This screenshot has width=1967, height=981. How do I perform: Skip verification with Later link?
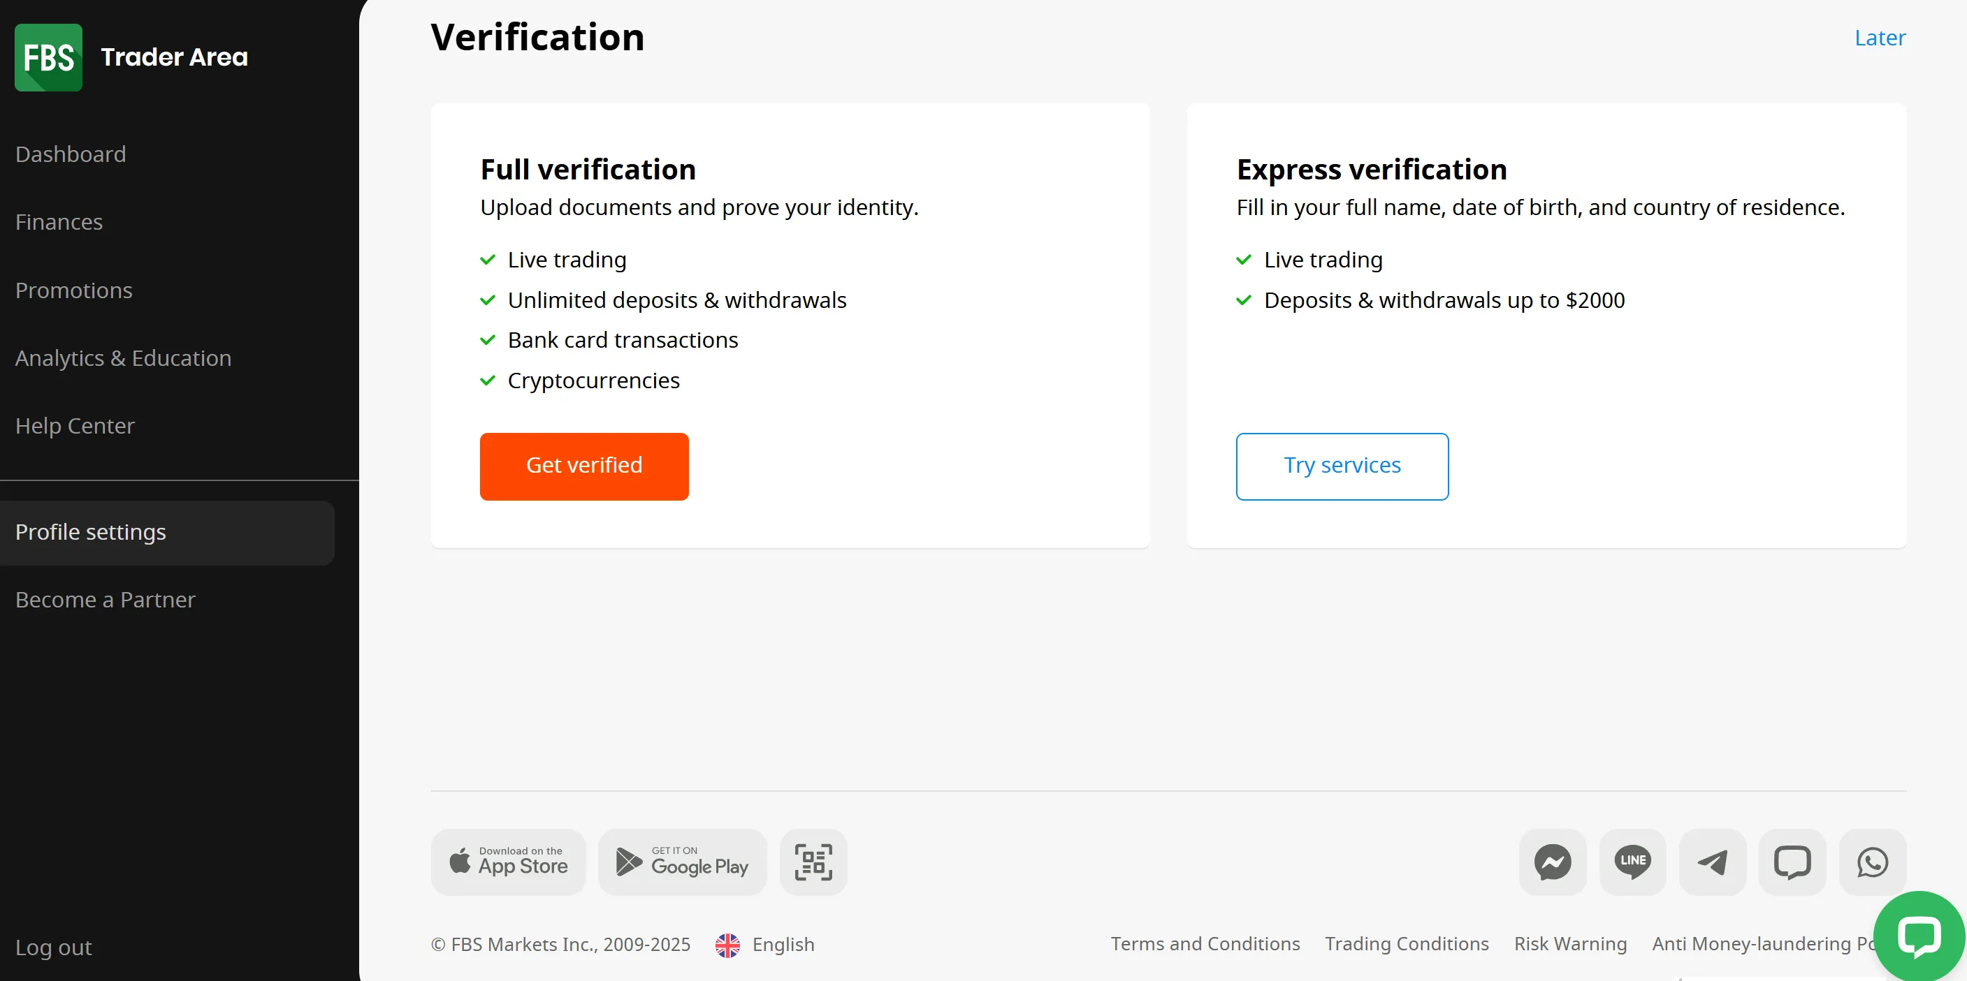[1879, 38]
